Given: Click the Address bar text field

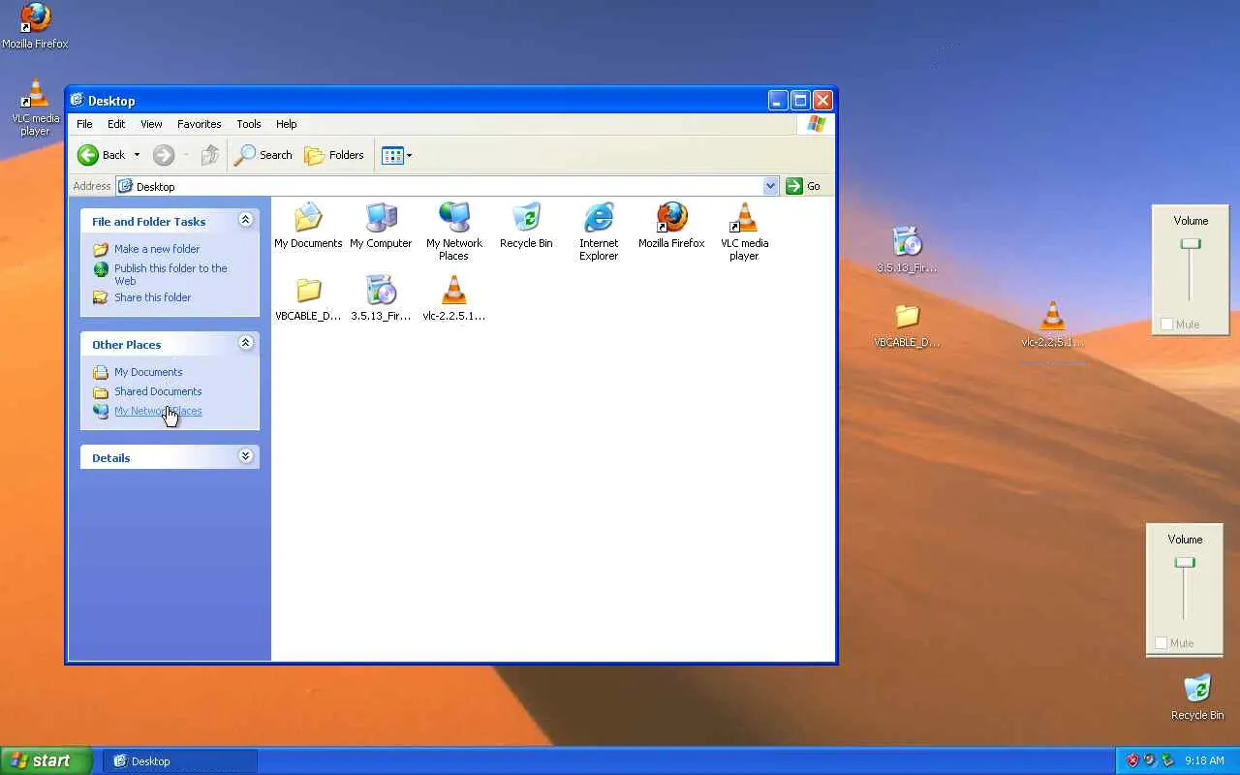Looking at the screenshot, I should 446,186.
